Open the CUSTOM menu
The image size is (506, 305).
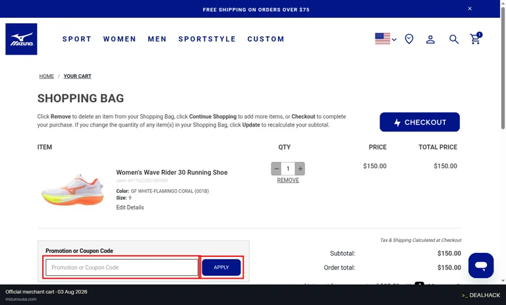266,39
